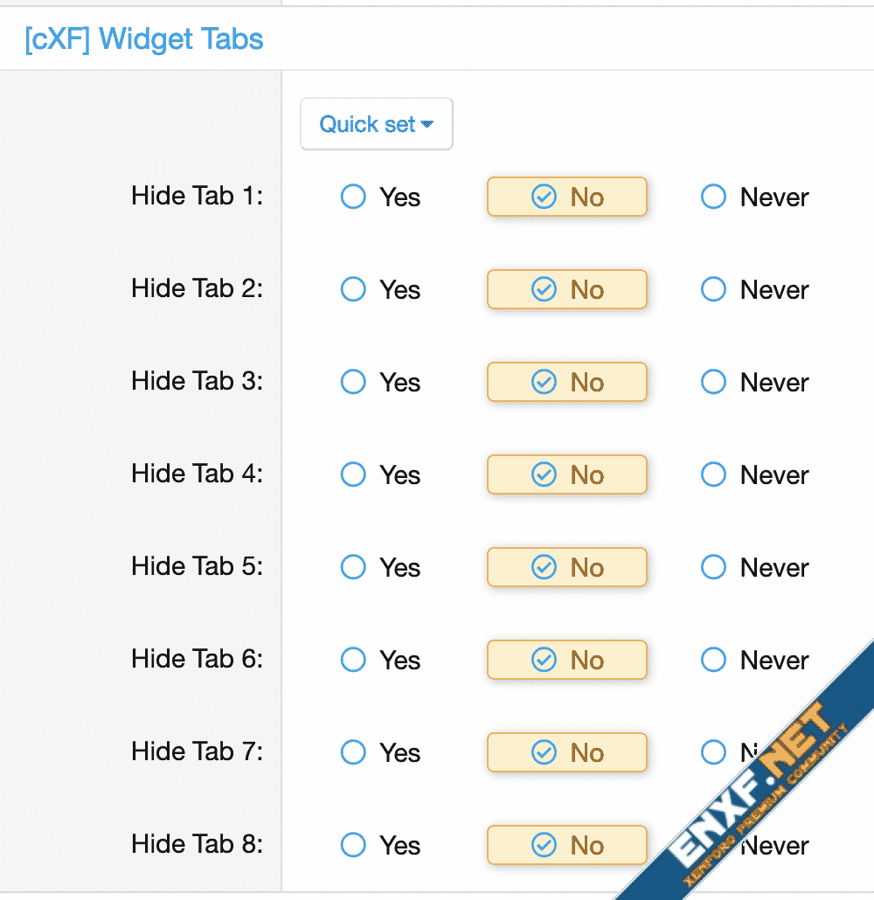Open the Quick set dropdown
Viewport: 874px width, 900px height.
click(x=376, y=124)
